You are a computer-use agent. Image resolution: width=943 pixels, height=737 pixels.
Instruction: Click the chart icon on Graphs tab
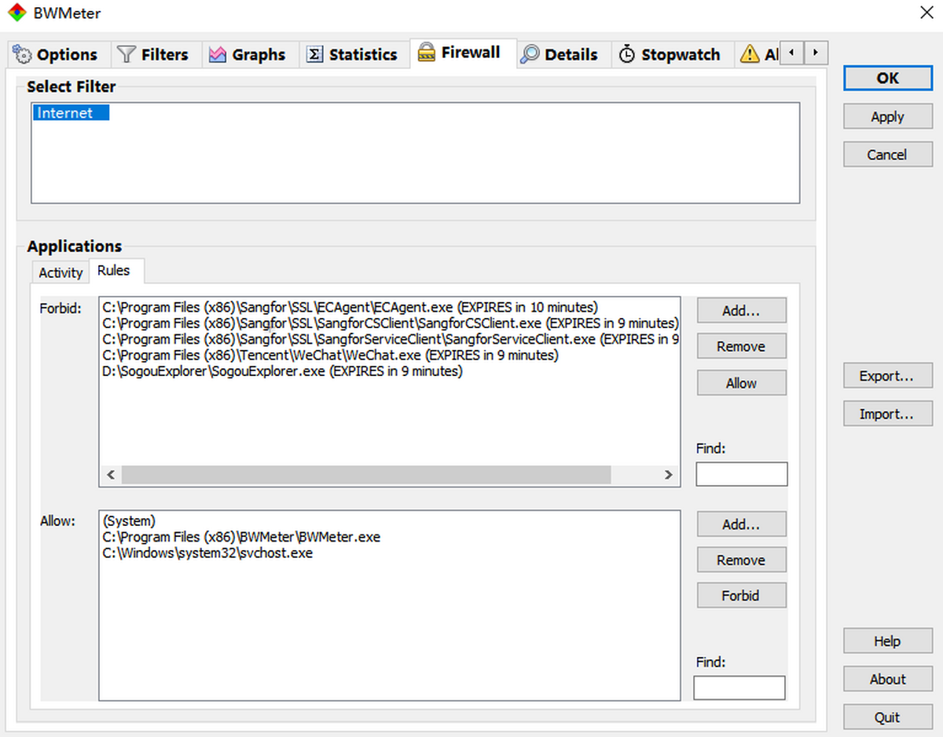(218, 54)
